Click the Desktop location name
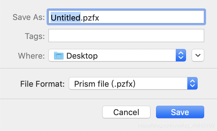 tap(82, 56)
